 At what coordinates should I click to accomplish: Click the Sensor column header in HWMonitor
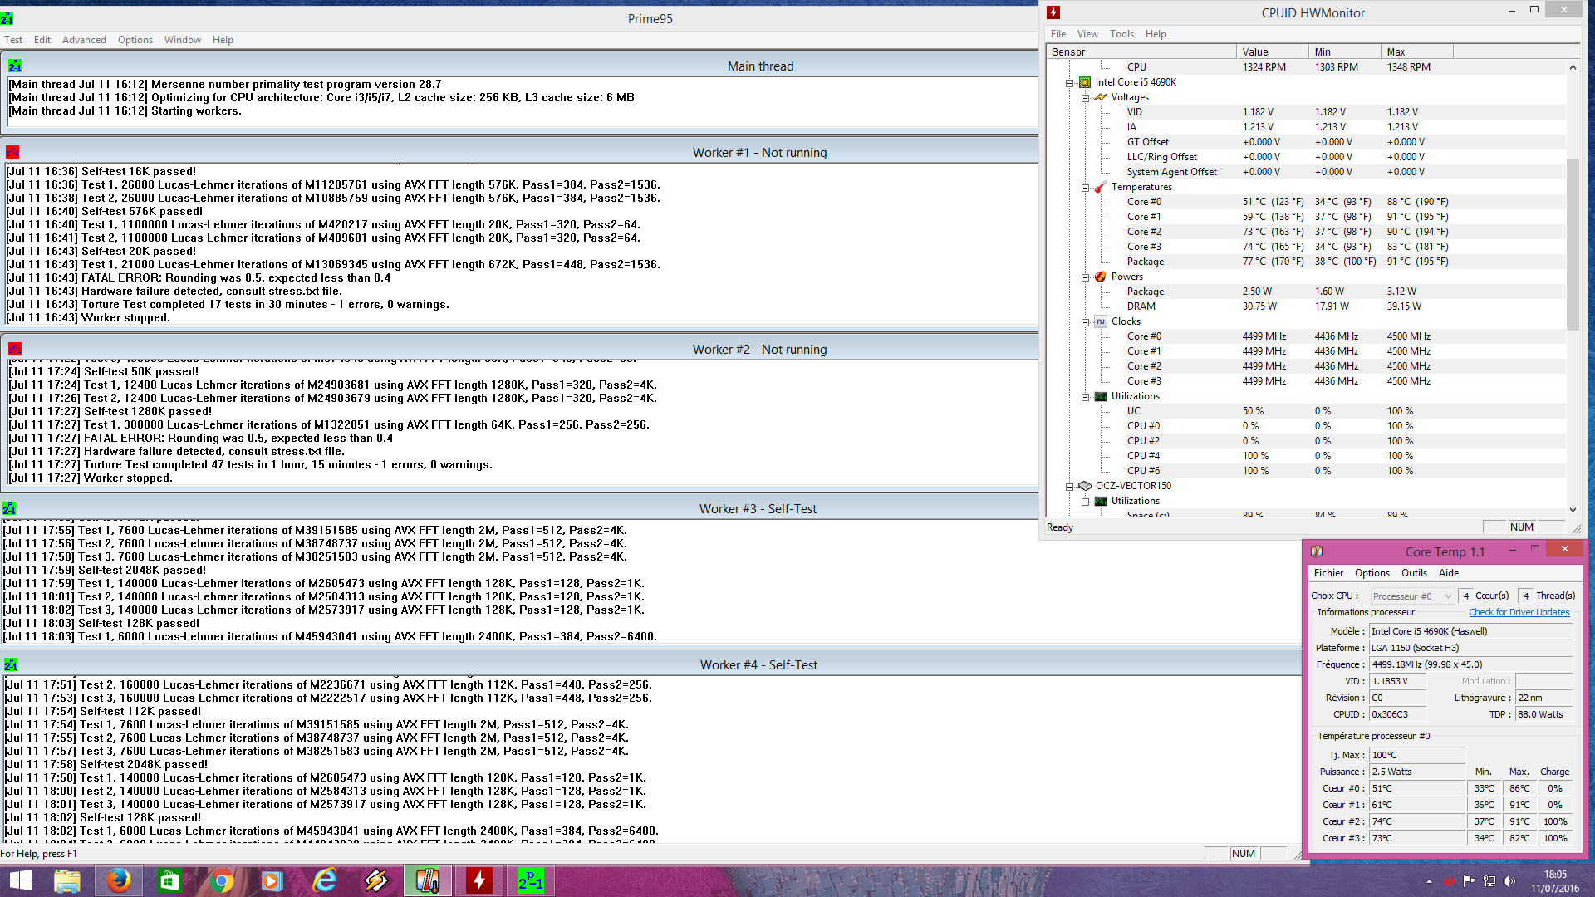point(1141,51)
